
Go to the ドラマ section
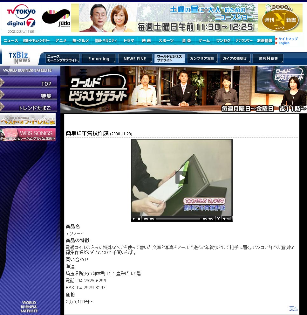point(129,41)
